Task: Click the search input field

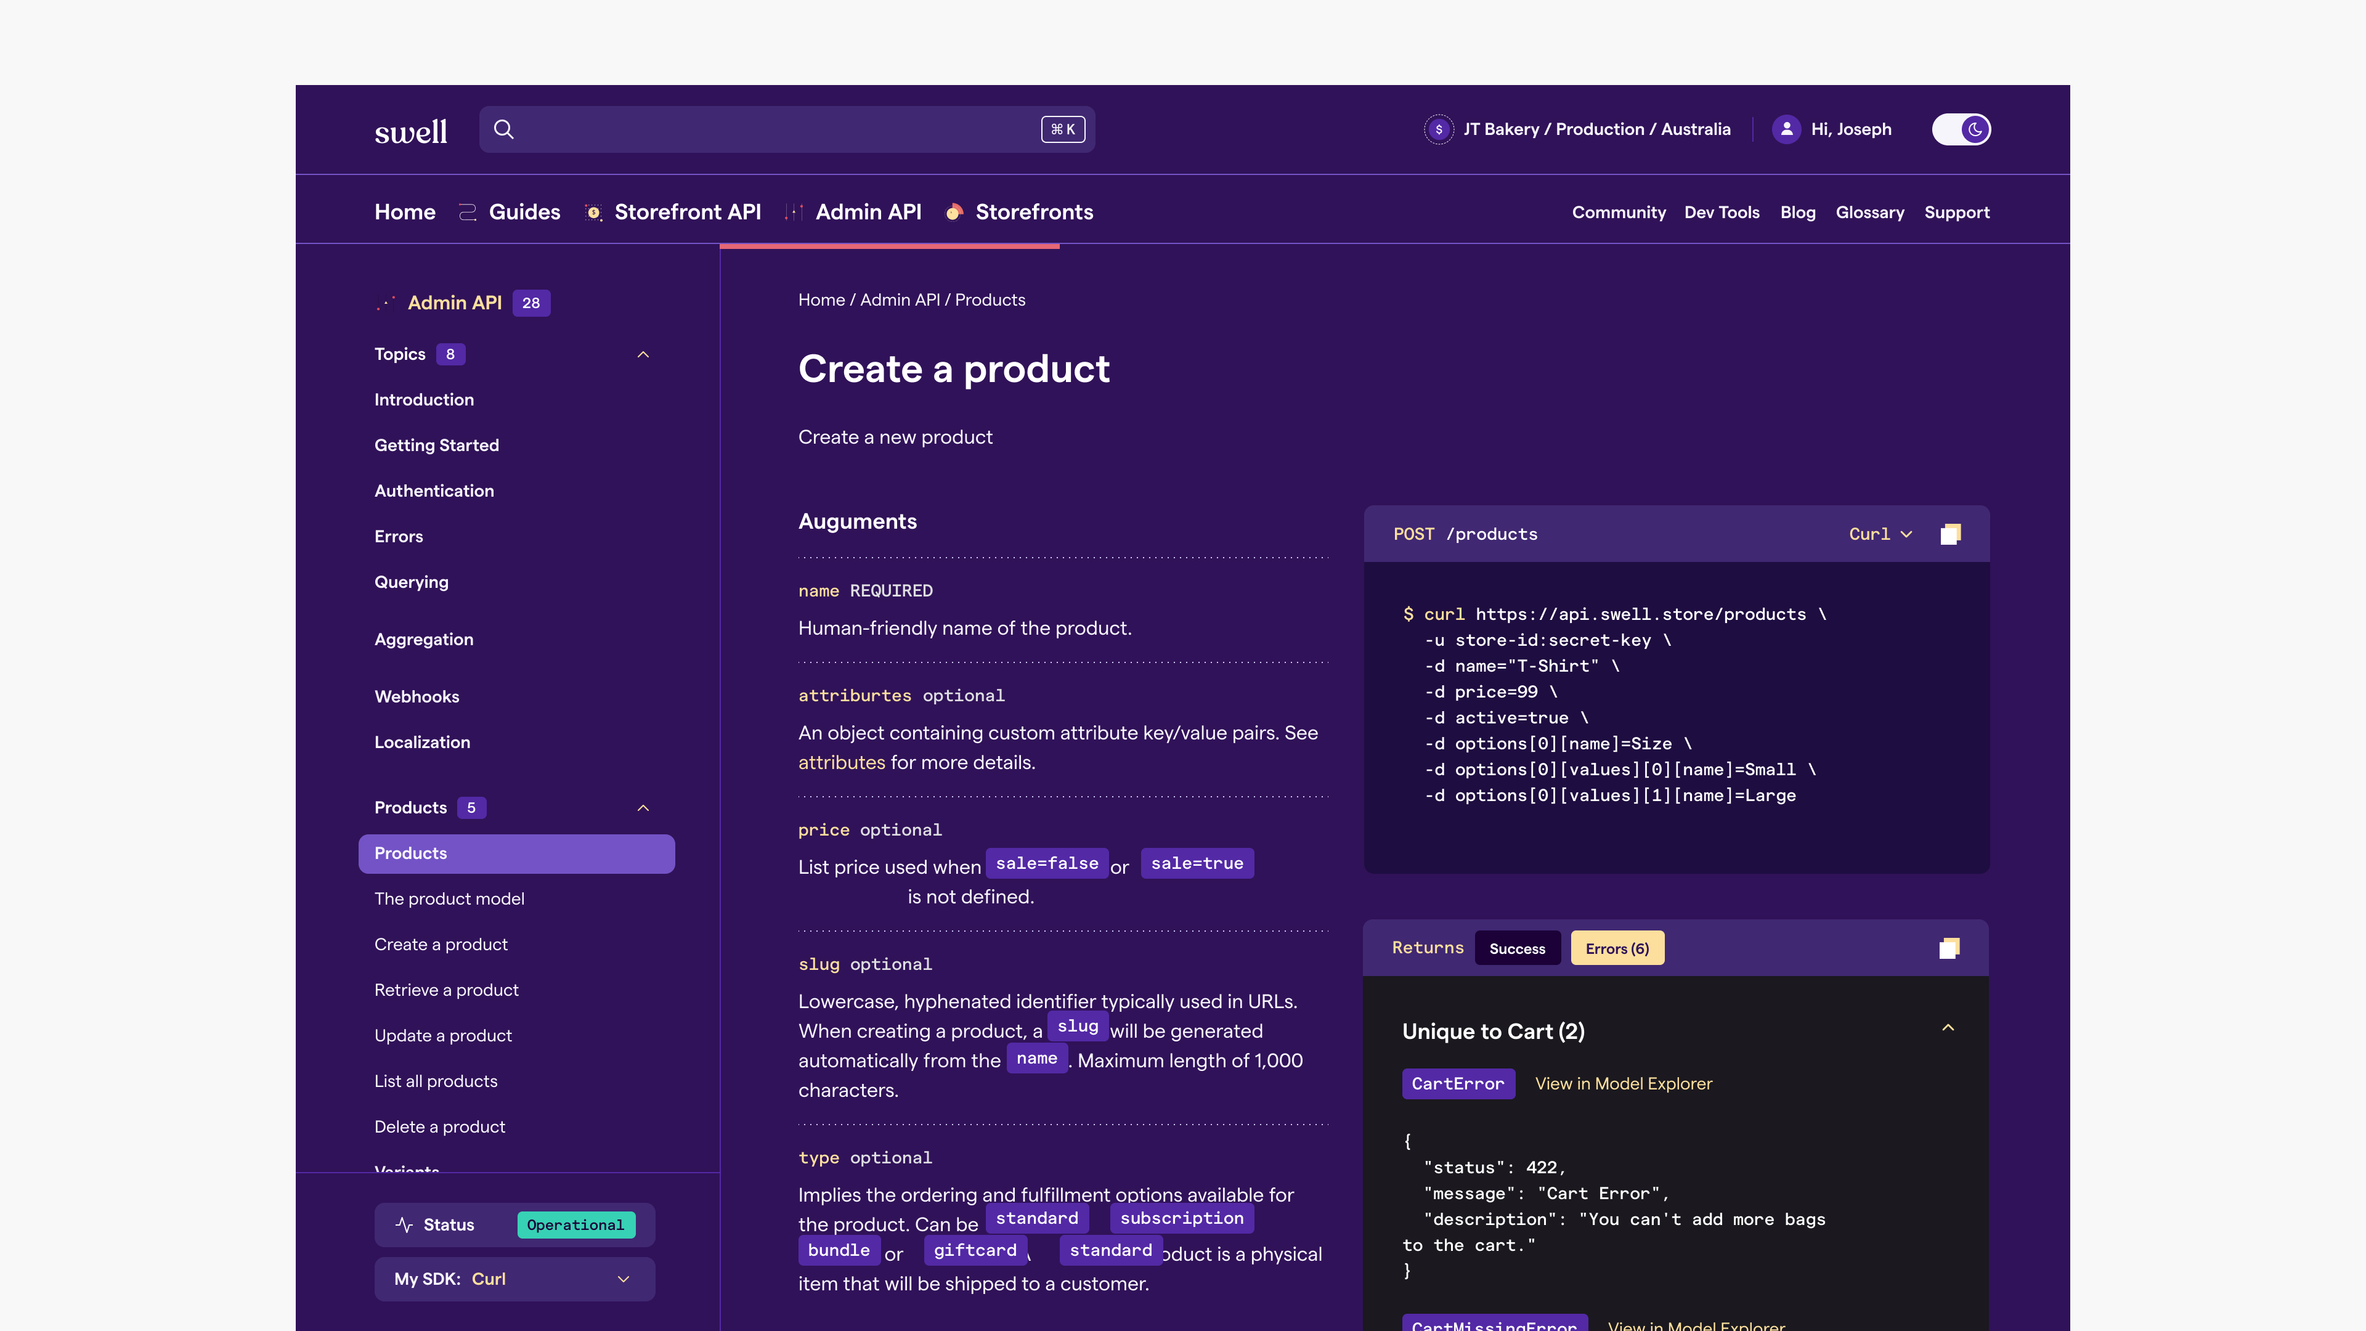Action: tap(787, 129)
